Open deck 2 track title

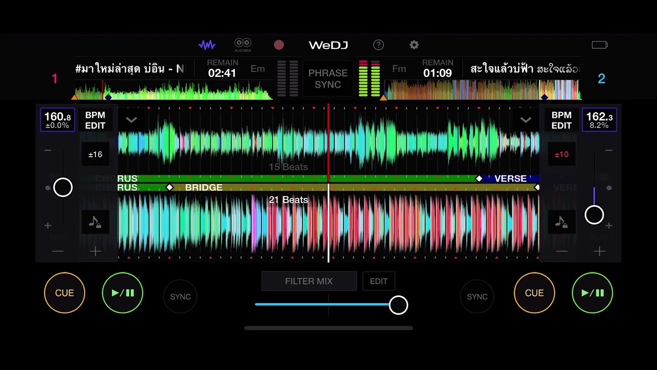pos(525,69)
